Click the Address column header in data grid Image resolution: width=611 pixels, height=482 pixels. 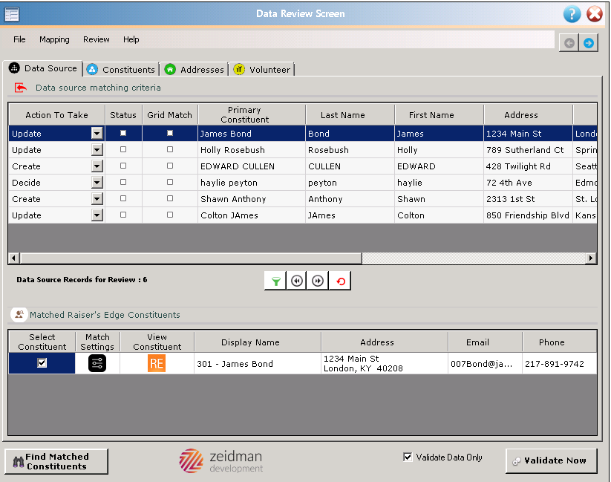coord(528,114)
